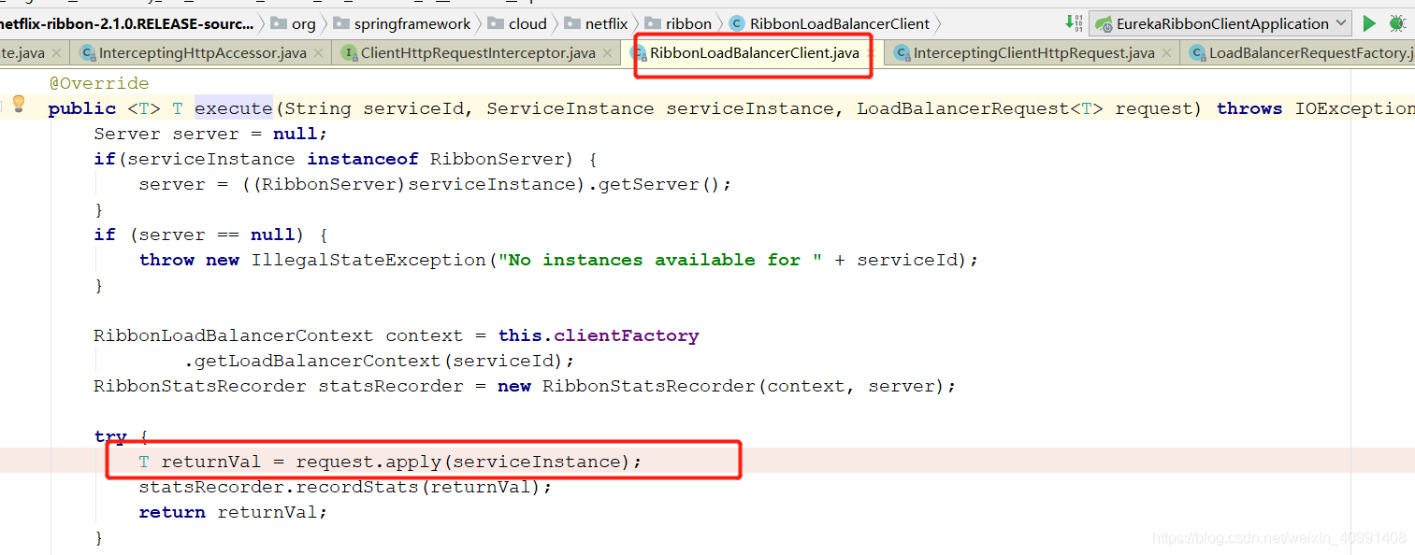Click the 'execute' method name
Screen dimensions: 1415x555
[x=233, y=108]
